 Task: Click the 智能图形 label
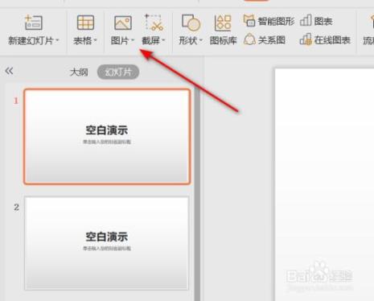tap(276, 21)
